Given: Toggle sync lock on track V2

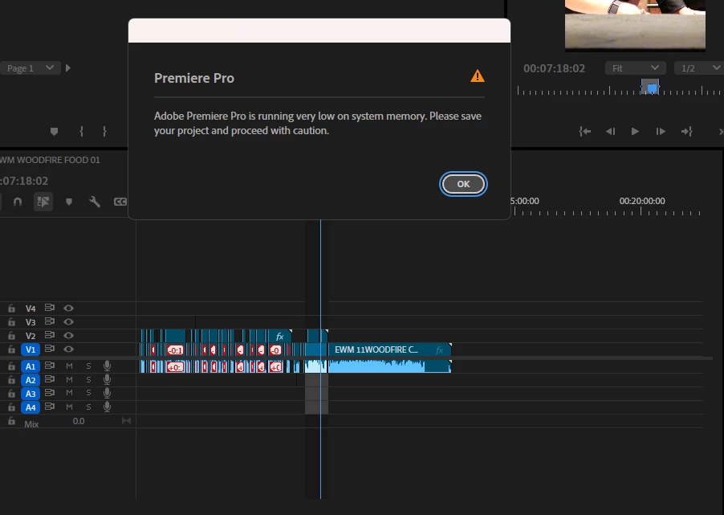Looking at the screenshot, I should 50,335.
